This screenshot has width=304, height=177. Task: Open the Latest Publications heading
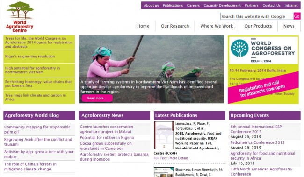(x=176, y=115)
